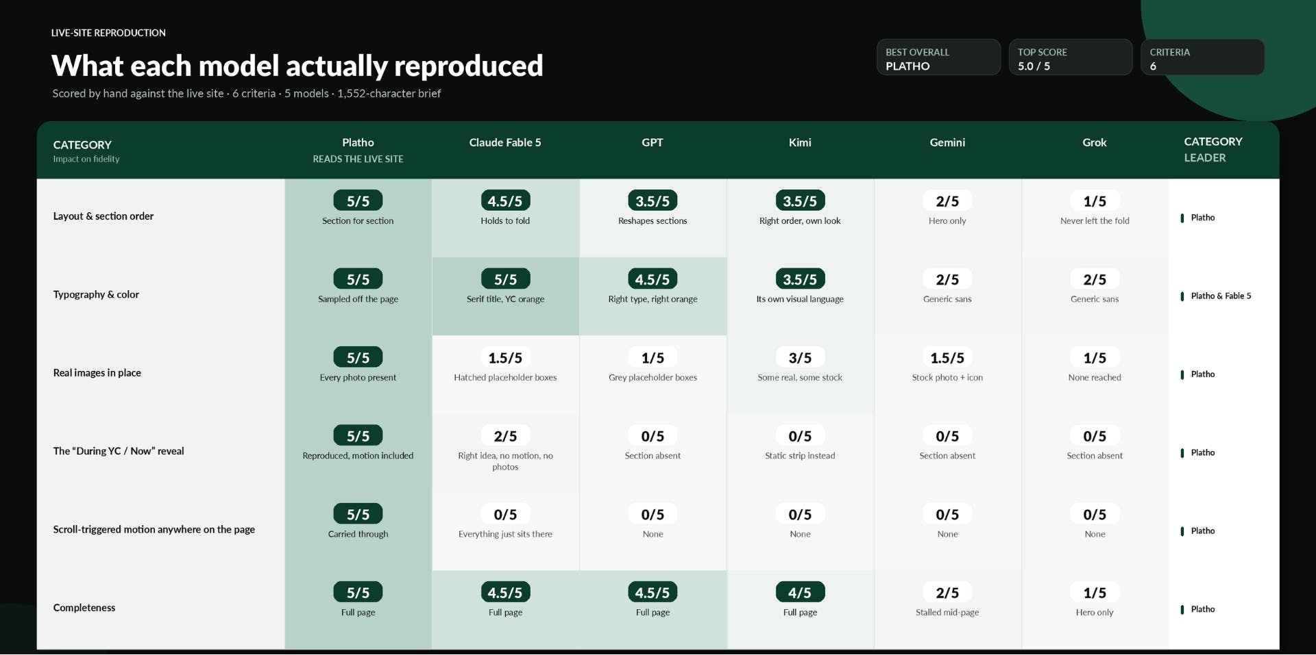The height and width of the screenshot is (655, 1316).
Task: Click the Stalled mid-page text
Action: pos(947,613)
